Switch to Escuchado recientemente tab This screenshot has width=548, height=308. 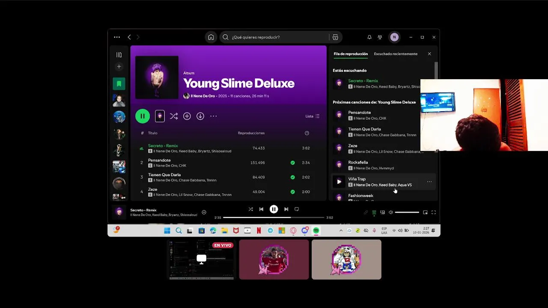pyautogui.click(x=396, y=54)
